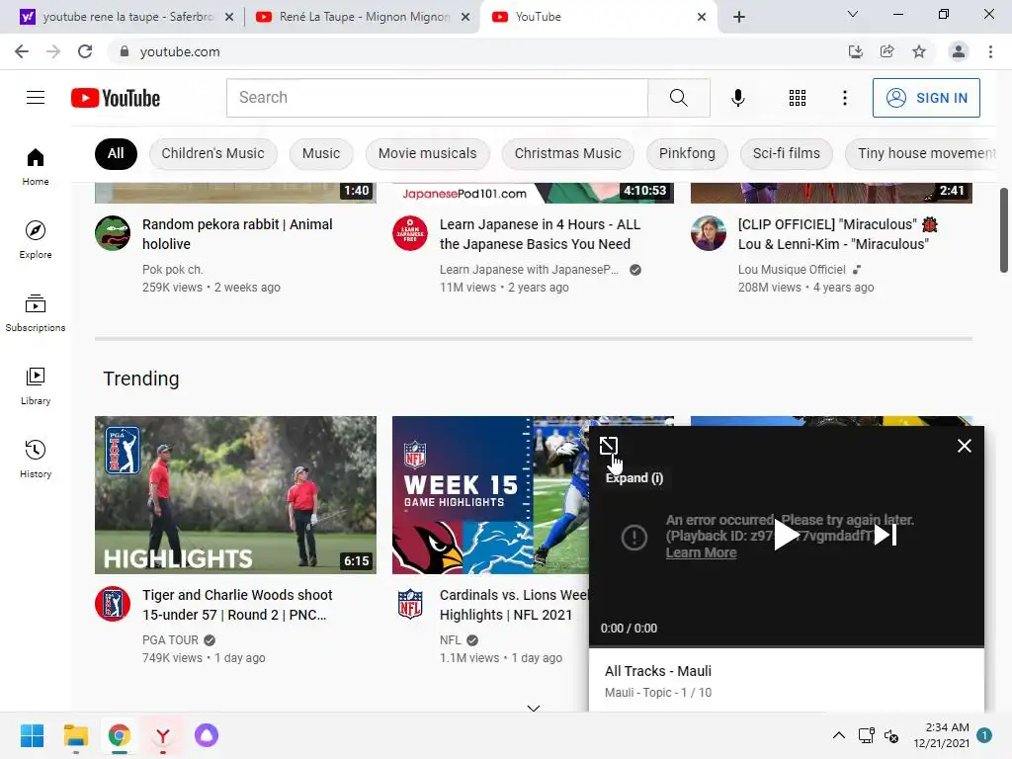Open Chrome's three-dot menu

[990, 51]
